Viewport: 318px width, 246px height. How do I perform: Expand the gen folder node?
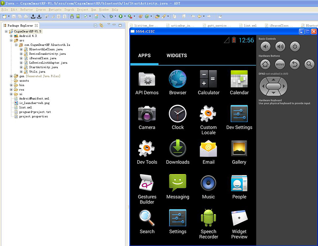coord(11,76)
